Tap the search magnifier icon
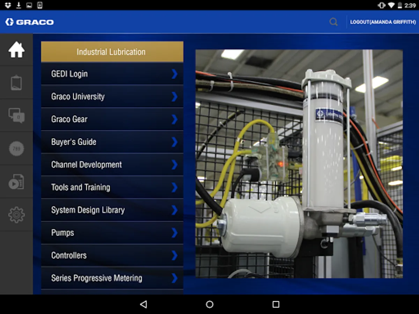This screenshot has width=419, height=314. click(x=333, y=22)
